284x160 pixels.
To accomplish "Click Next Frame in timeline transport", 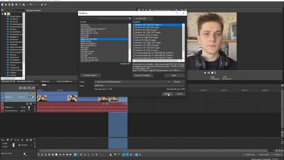I will click(71, 155).
